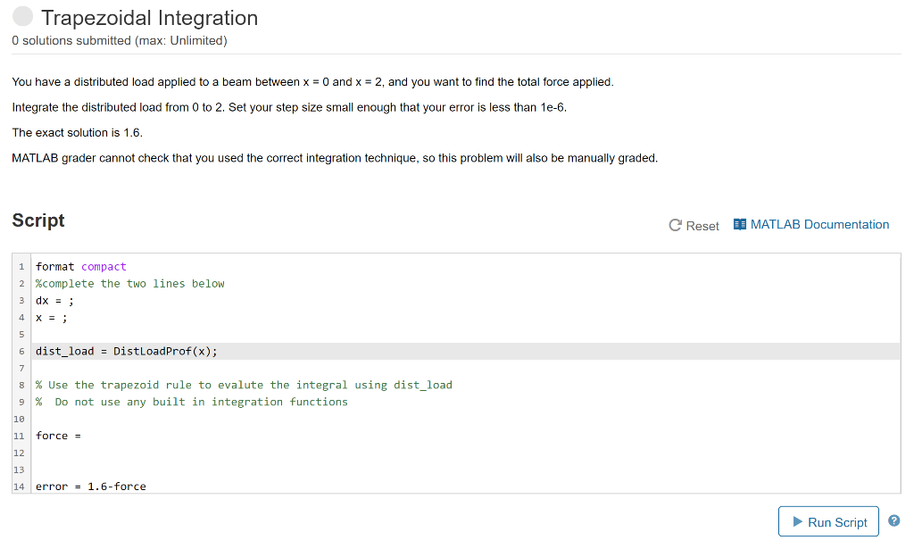This screenshot has width=914, height=549.
Task: Click the MATLAB Documentation book icon
Action: [x=739, y=223]
